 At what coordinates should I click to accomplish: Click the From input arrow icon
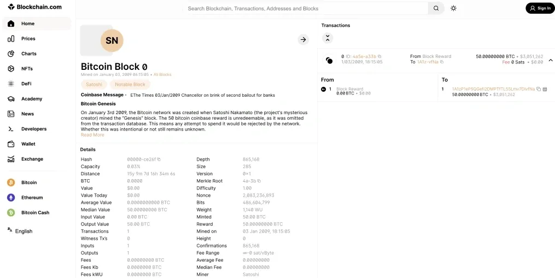pos(323,89)
